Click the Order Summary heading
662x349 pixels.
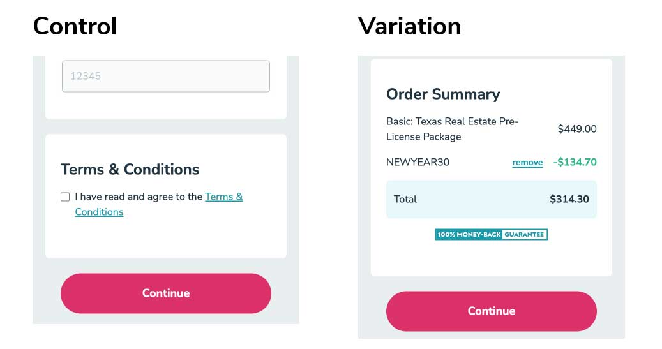tap(443, 94)
